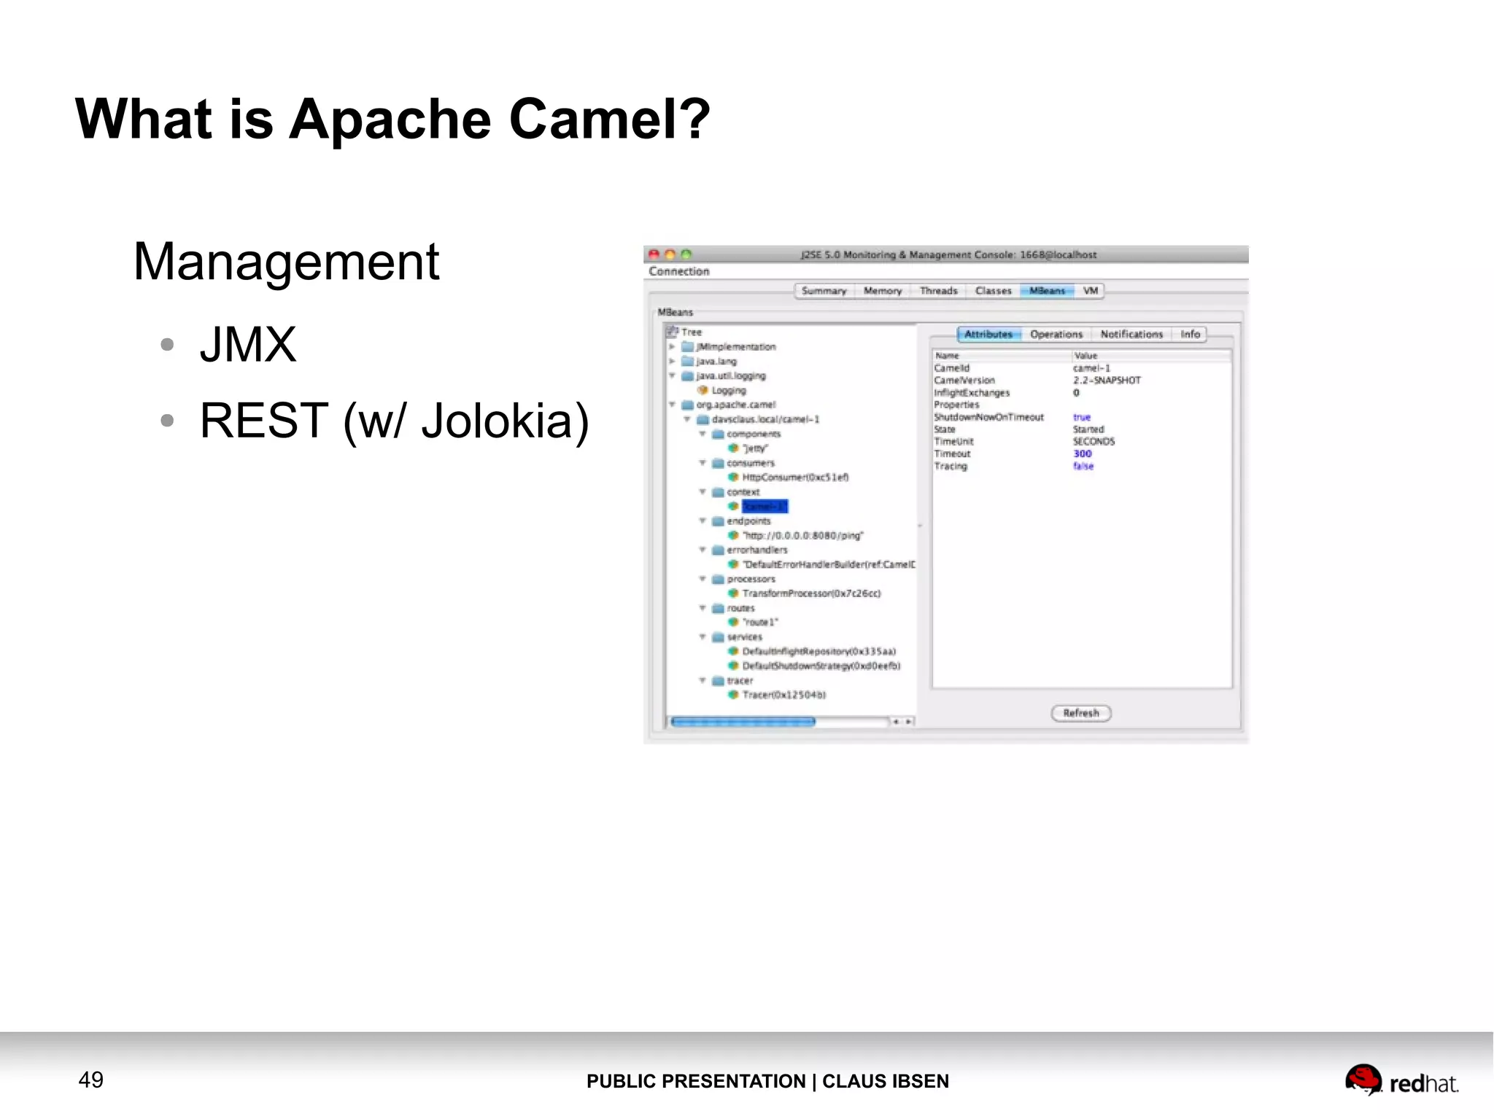Click the tree's horizontal scrollbar thumb
1494x1119 pixels.
point(742,722)
